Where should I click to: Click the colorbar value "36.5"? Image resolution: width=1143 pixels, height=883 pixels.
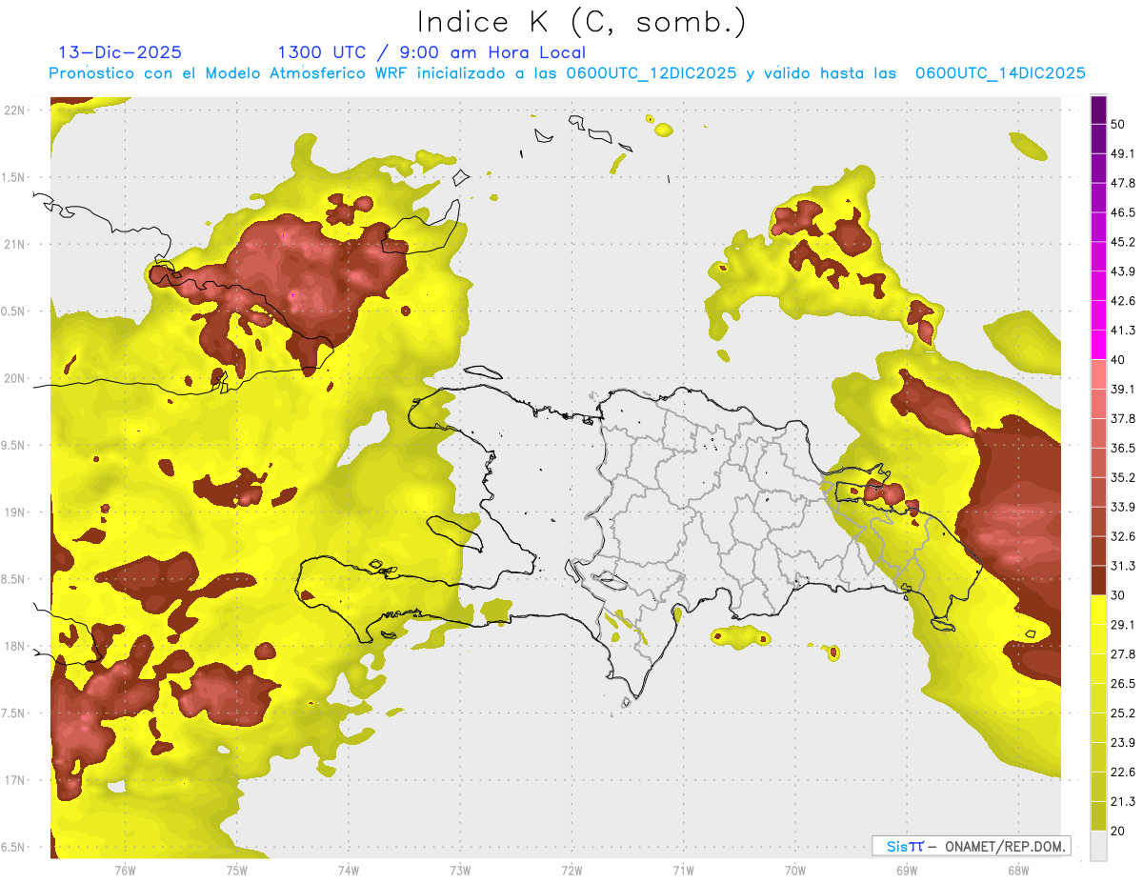tap(1123, 449)
